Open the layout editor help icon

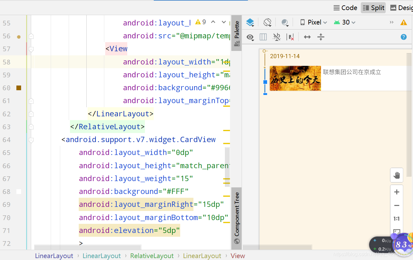tap(404, 37)
